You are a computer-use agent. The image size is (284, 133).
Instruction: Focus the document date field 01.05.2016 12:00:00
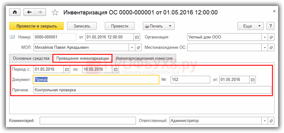click(x=110, y=37)
